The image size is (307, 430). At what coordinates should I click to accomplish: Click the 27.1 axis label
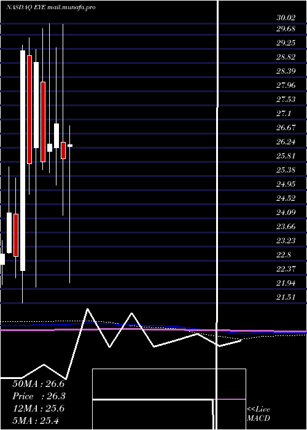(x=284, y=113)
